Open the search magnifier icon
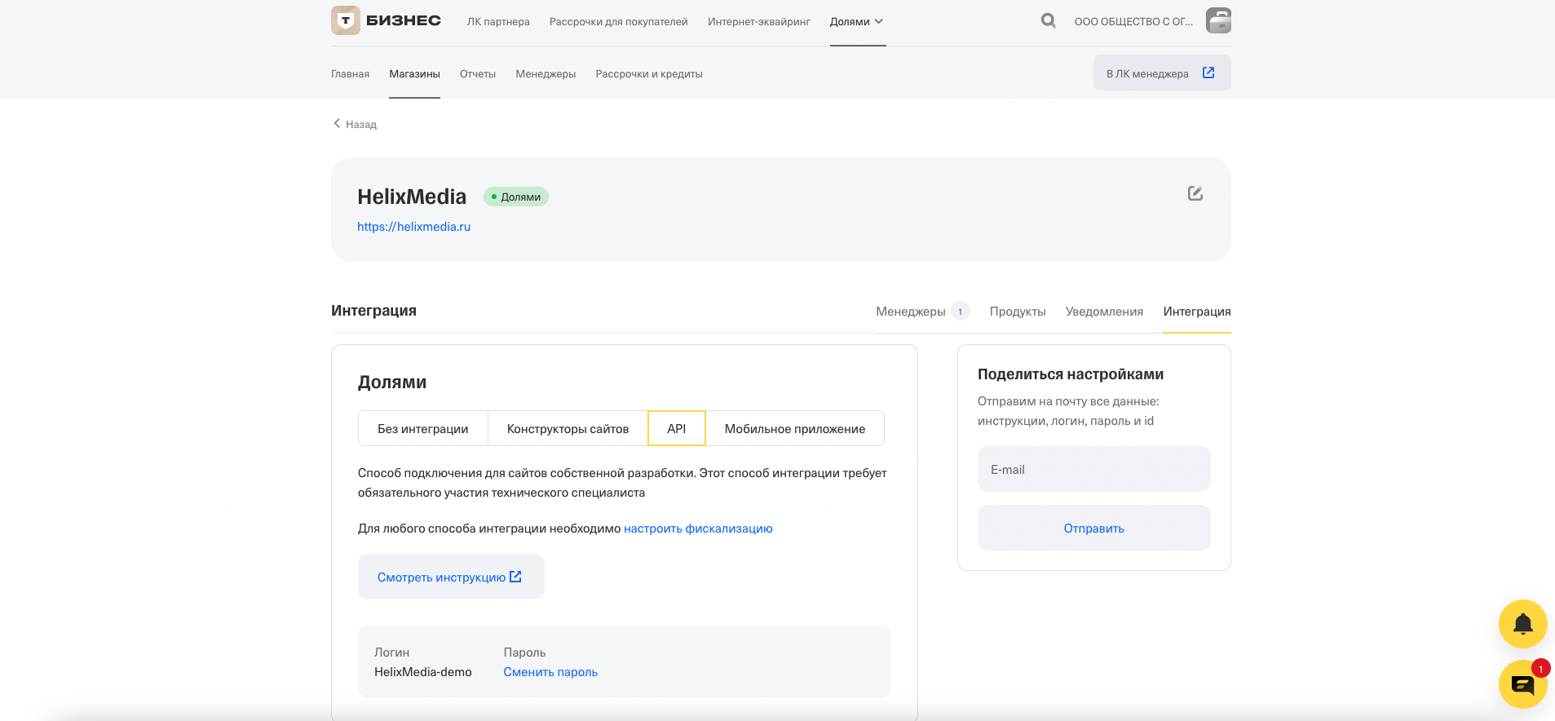 (1049, 20)
